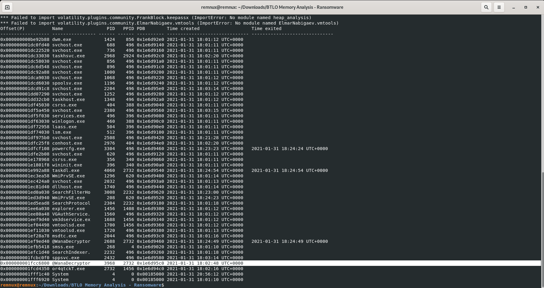Click vmtoolsd.exe with PID 1700
544x288 pixels.
coord(69,225)
